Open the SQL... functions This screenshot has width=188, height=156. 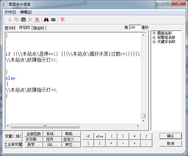[52, 145]
